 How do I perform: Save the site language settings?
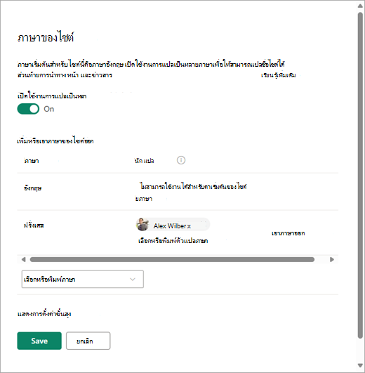coord(39,341)
